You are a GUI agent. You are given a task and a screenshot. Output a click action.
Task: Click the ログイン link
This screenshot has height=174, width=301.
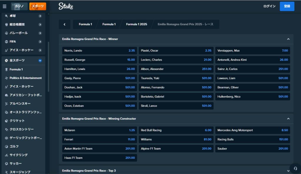click(269, 6)
